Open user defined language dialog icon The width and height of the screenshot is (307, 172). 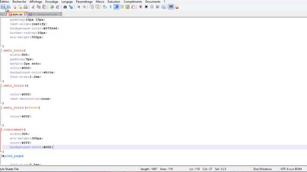tap(122, 7)
